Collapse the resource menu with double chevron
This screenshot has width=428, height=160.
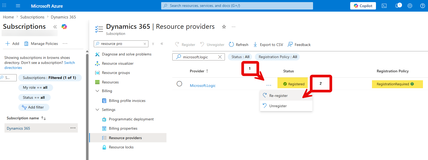(162, 44)
